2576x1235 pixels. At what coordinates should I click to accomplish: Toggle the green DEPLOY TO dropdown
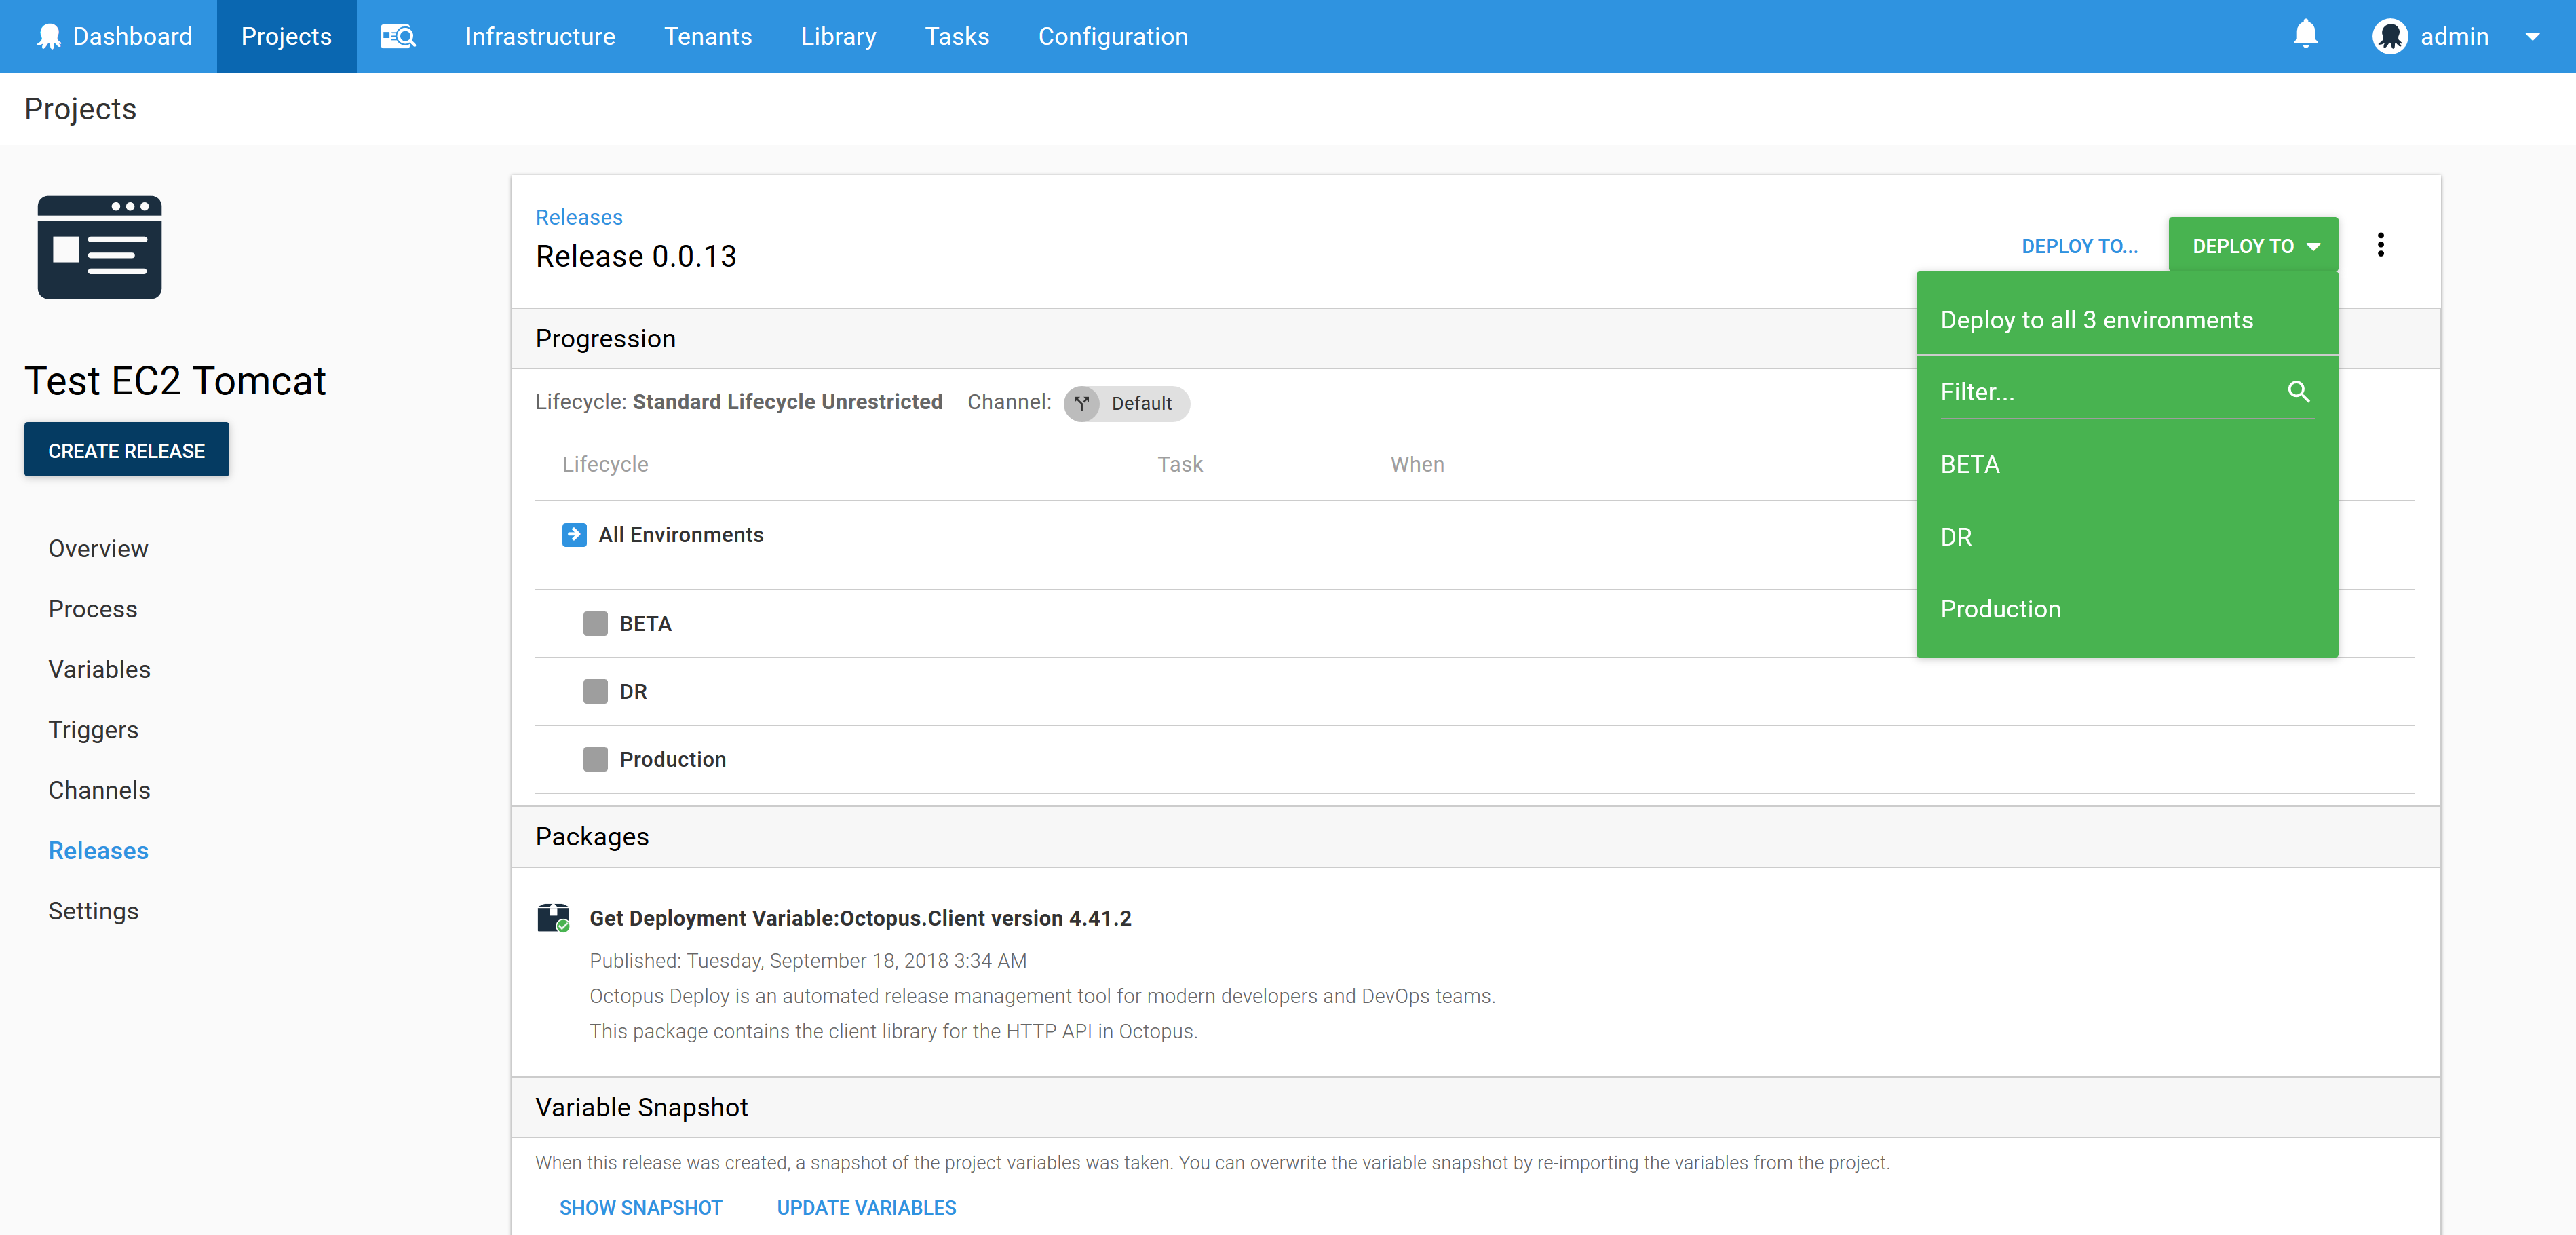(2253, 245)
